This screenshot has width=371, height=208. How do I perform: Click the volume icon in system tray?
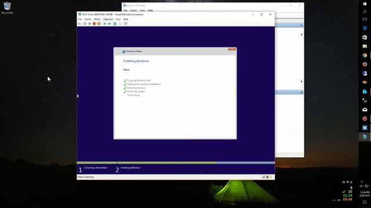pos(362,186)
